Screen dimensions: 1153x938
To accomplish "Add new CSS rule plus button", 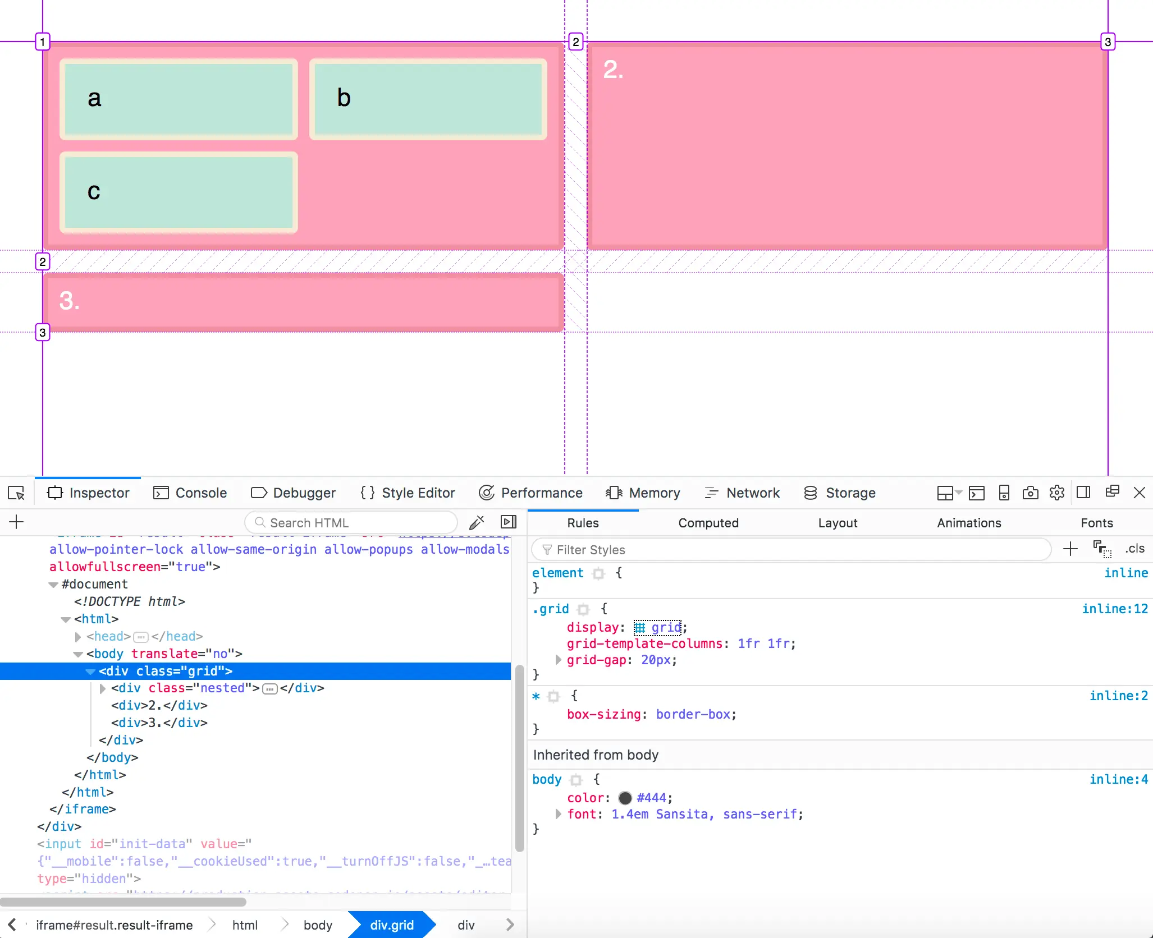I will [1070, 549].
